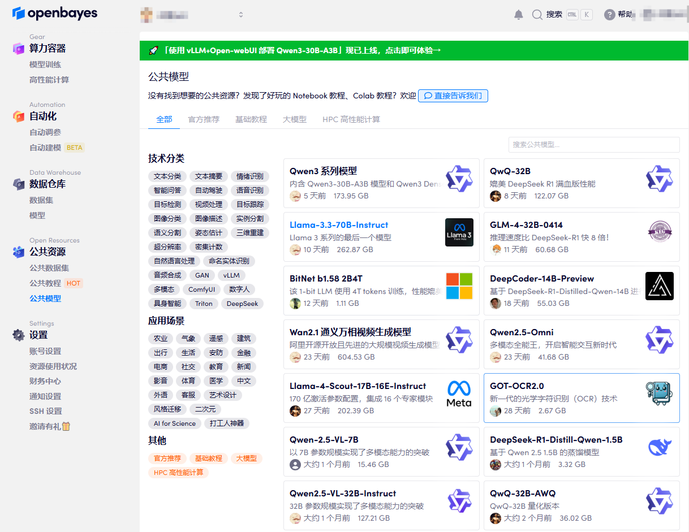The height and width of the screenshot is (532, 689).
Task: Click the 搜索 Ctrl K search box
Action: (x=562, y=15)
